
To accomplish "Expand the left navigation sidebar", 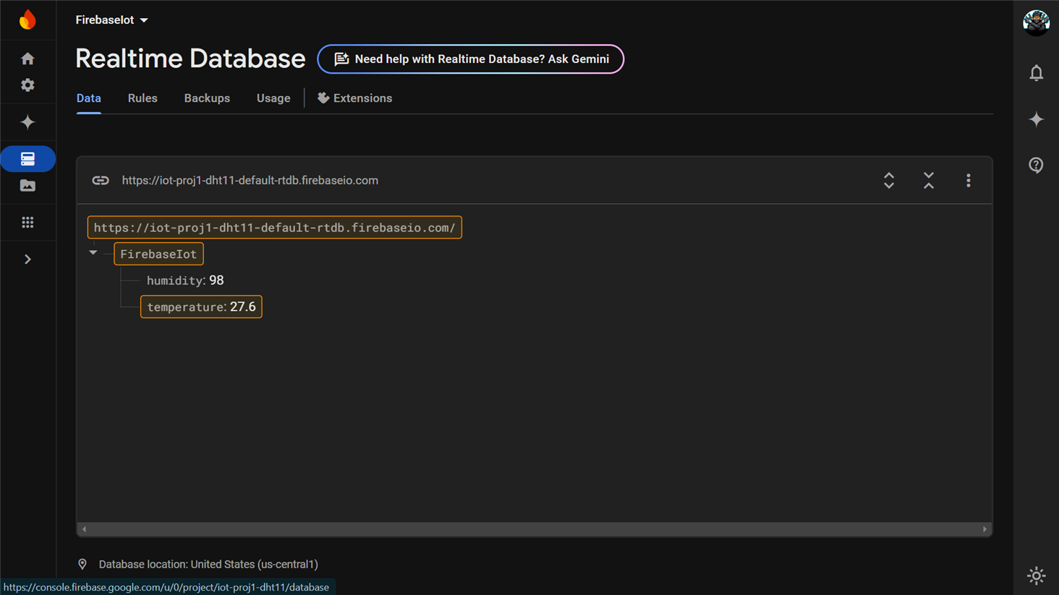I will [27, 259].
